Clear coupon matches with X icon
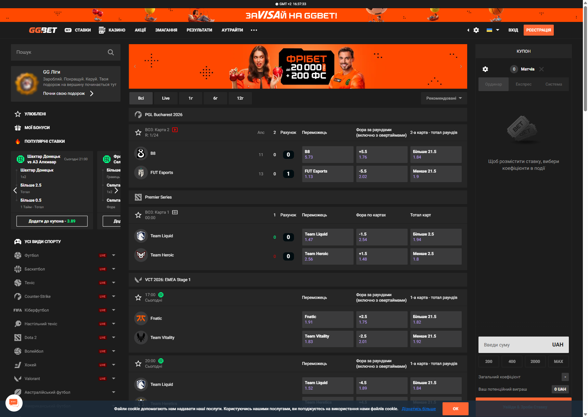The image size is (588, 417). [541, 69]
